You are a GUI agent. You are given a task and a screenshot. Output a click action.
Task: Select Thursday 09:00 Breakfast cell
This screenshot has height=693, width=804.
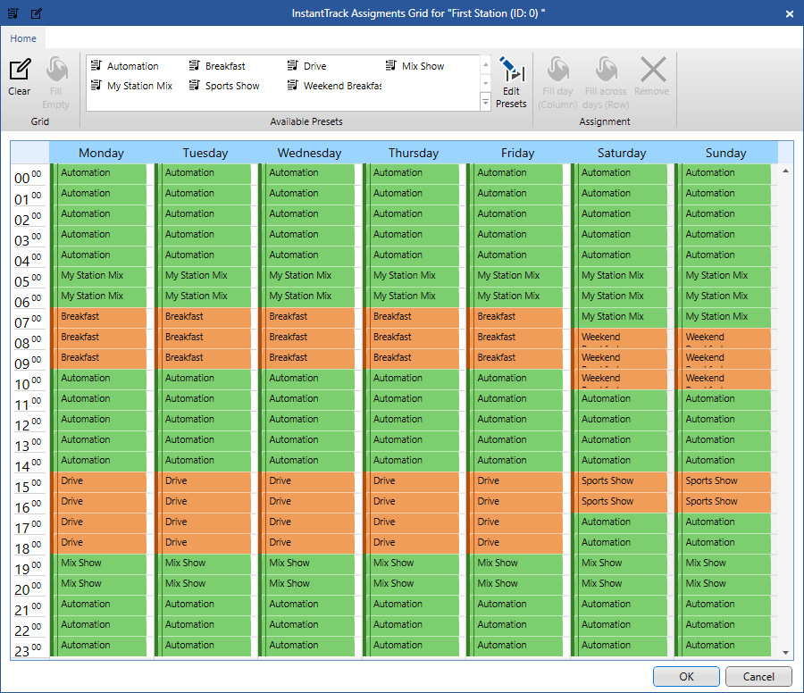[411, 359]
